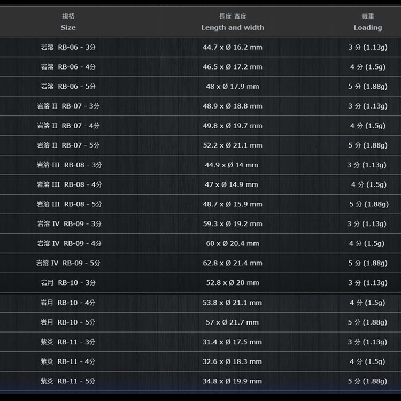Click the 岩溶 II RB-07 - 4分 cell
This screenshot has height=401, width=401.
point(68,126)
